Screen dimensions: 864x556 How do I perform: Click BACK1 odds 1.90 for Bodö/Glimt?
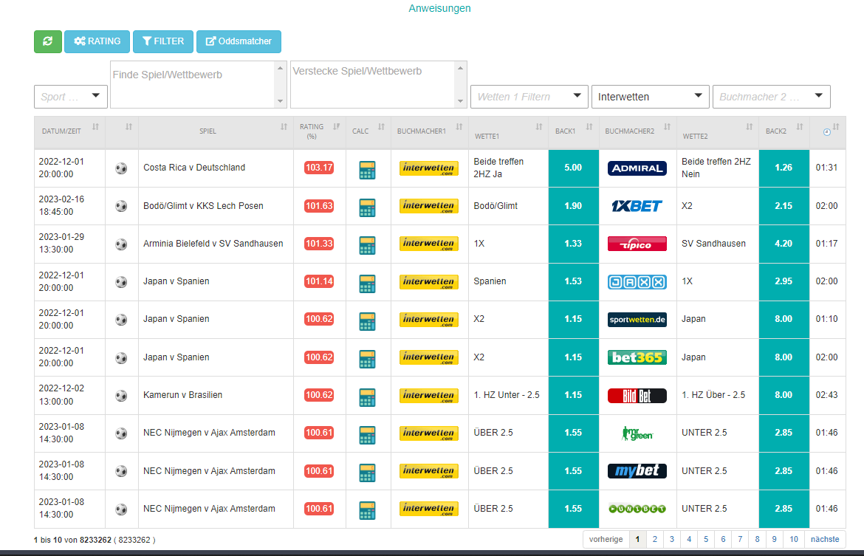point(574,206)
